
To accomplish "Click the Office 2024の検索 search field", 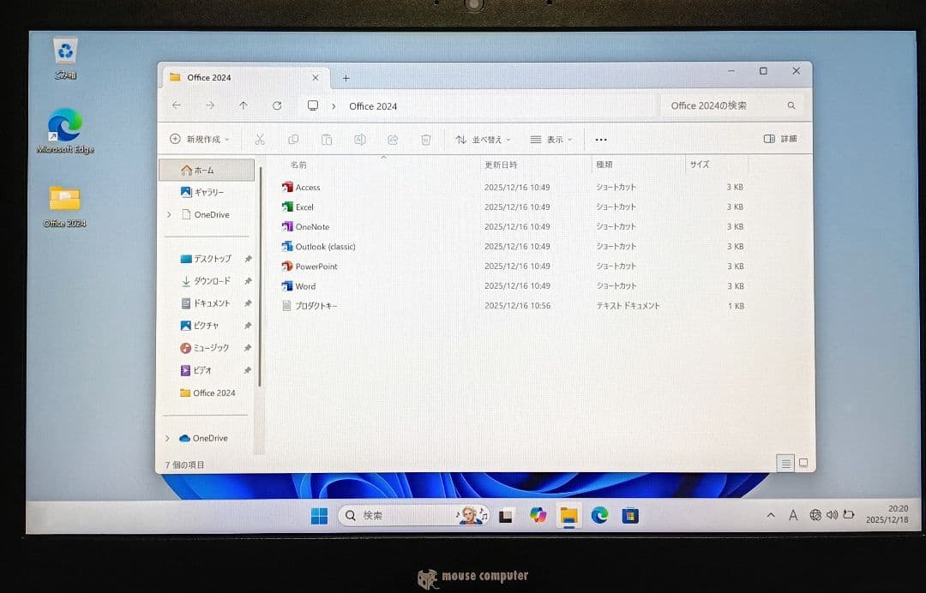I will click(x=732, y=105).
